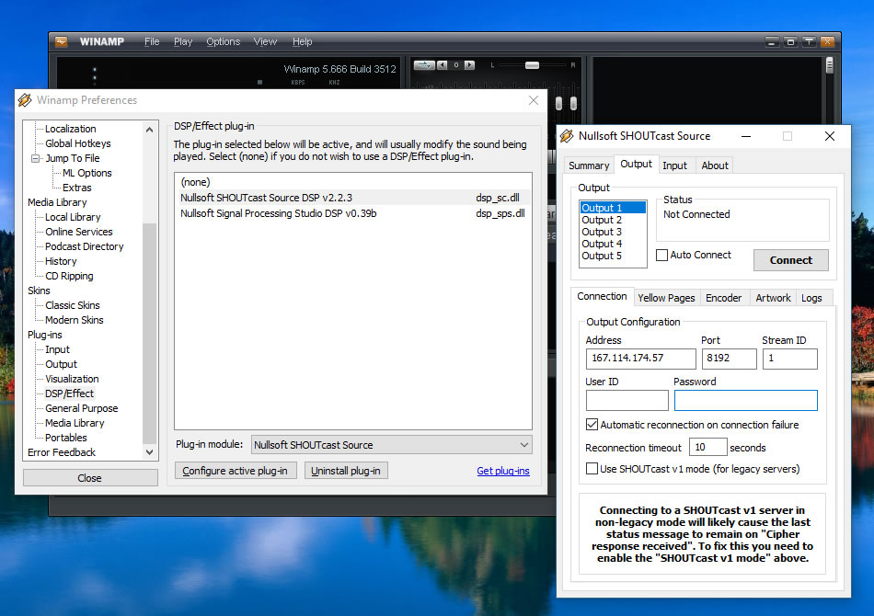The height and width of the screenshot is (616, 874).
Task: Open the Options menu in Winamp
Action: click(x=223, y=41)
